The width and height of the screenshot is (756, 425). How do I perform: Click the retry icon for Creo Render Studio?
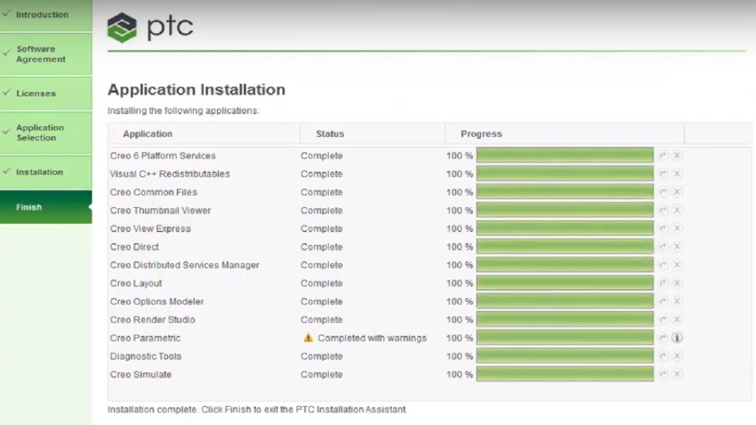coord(663,320)
